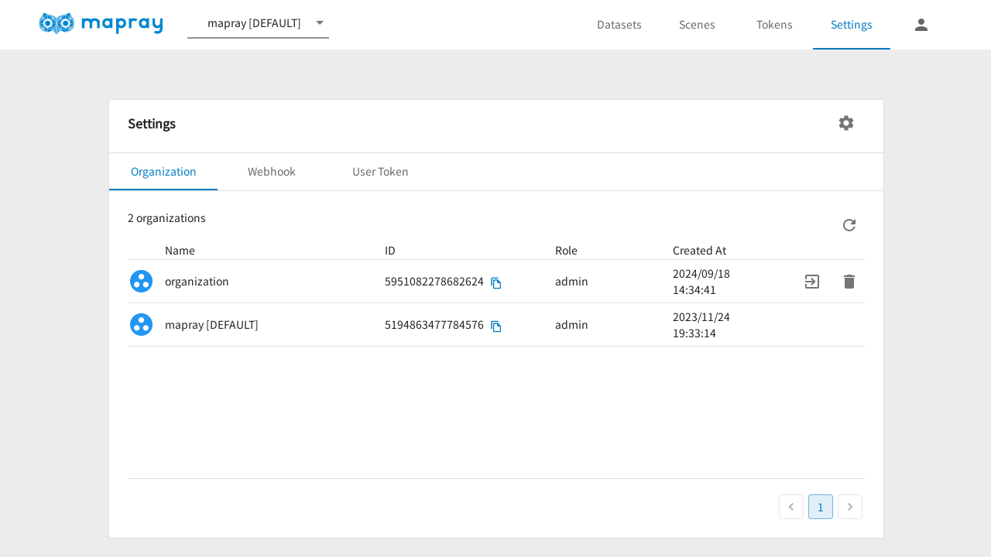
Task: Copy the organization ID 5951082278682624
Action: point(496,283)
